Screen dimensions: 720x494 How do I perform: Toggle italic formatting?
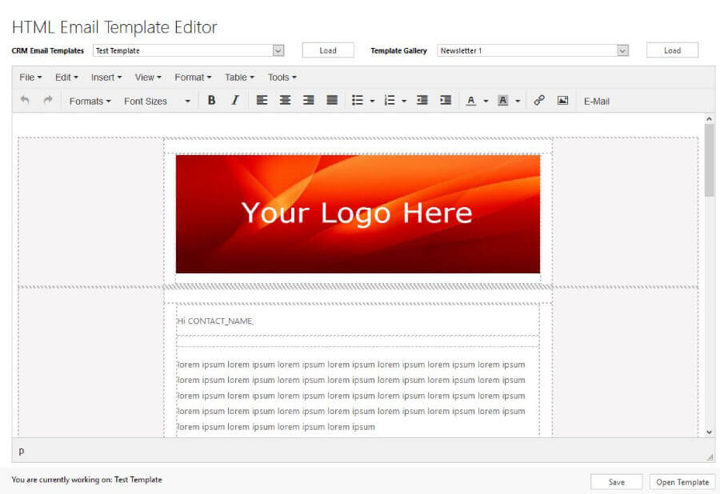(x=234, y=100)
